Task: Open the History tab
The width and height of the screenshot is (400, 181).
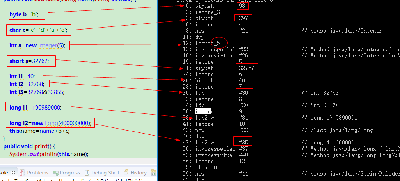Action: (x=139, y=173)
